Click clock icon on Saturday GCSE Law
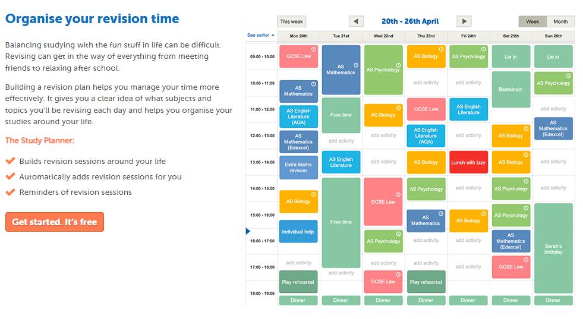This screenshot has width=583, height=319. tap(527, 260)
